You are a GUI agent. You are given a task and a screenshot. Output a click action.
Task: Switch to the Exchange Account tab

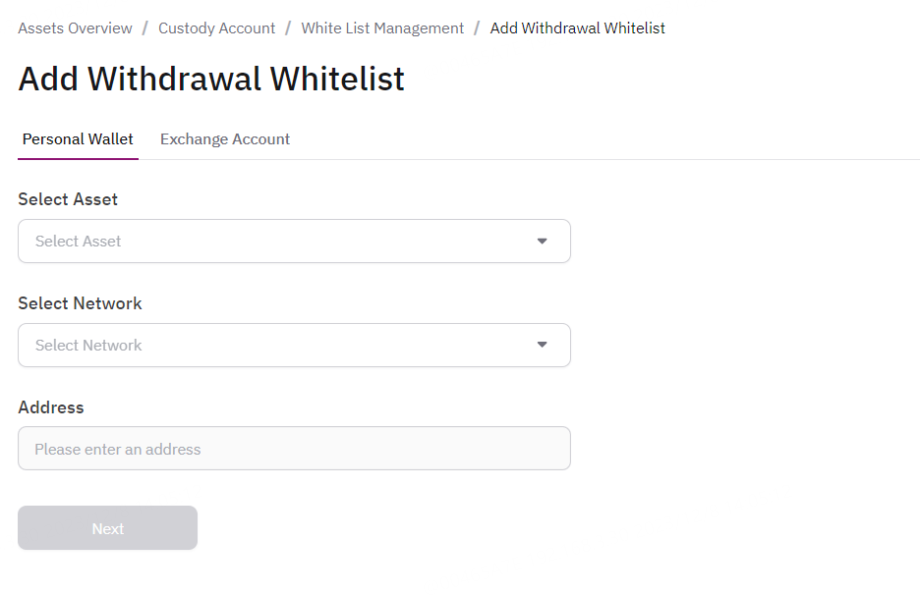(x=225, y=139)
